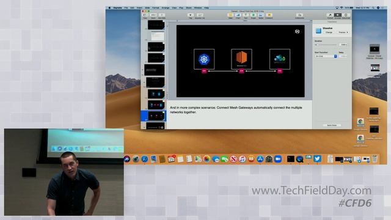This screenshot has height=220, width=391.
Task: Open Photos from the dock
Action: click(206, 159)
